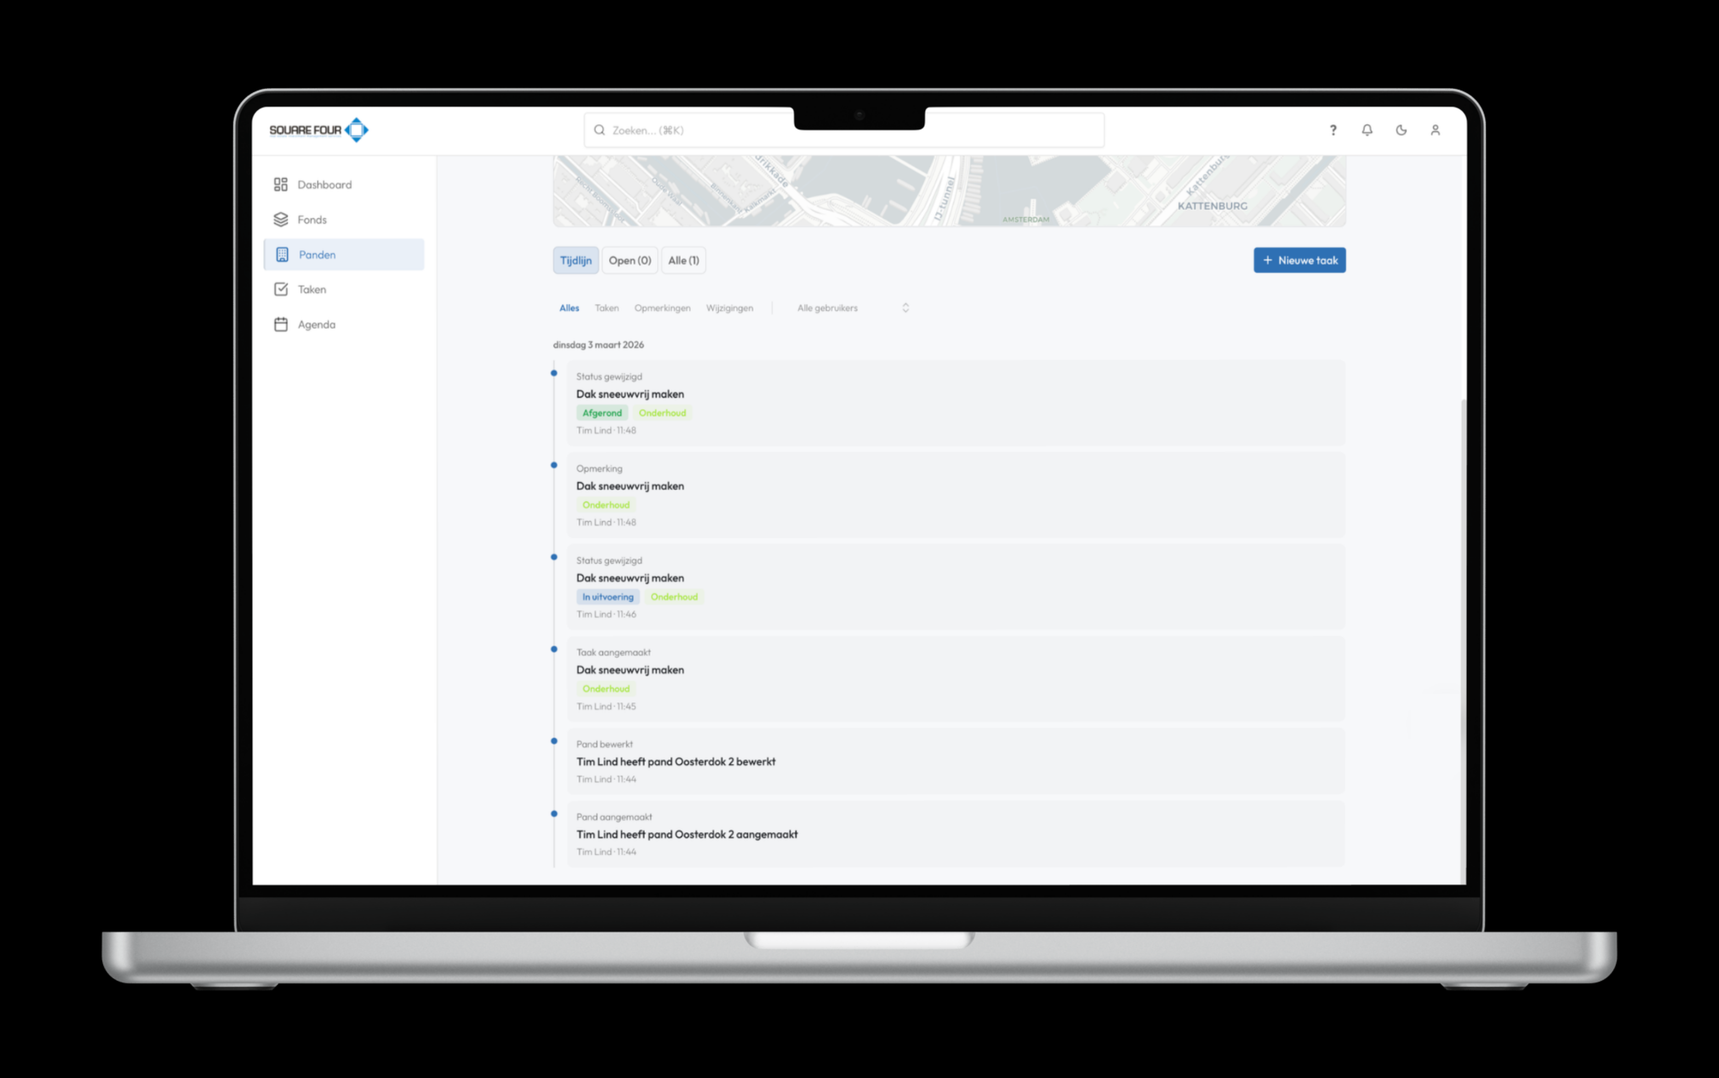Click Onderhoud tag beside Afgerond
The height and width of the screenshot is (1078, 1719).
click(x=663, y=413)
